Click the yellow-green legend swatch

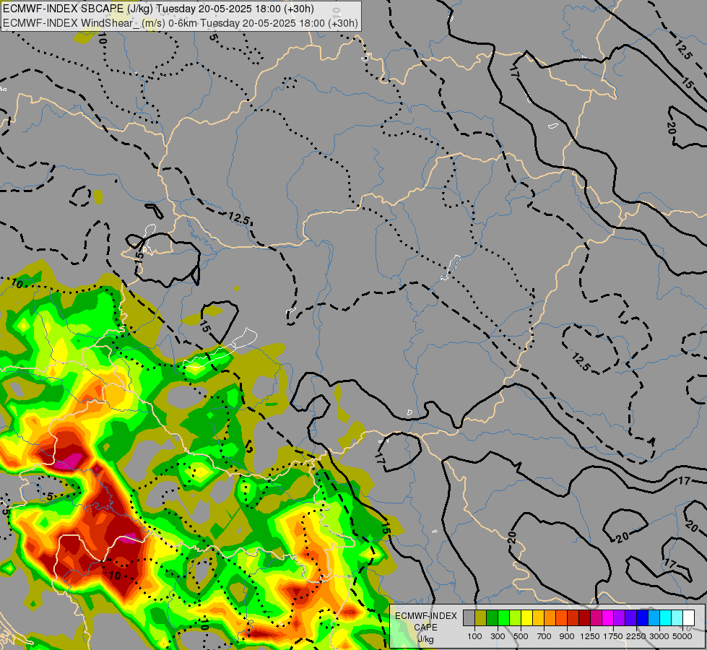click(x=516, y=617)
